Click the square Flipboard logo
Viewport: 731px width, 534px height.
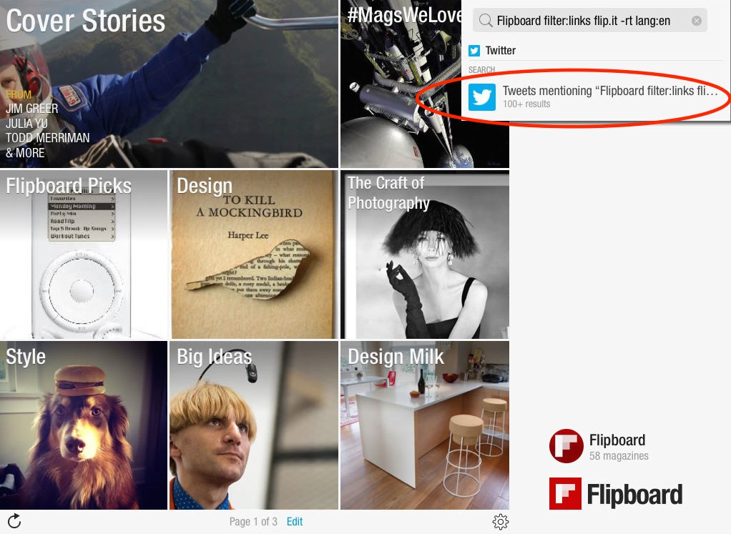(x=565, y=493)
